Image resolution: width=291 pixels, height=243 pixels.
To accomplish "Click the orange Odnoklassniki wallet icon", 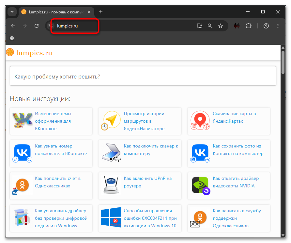I will [x=21, y=186].
